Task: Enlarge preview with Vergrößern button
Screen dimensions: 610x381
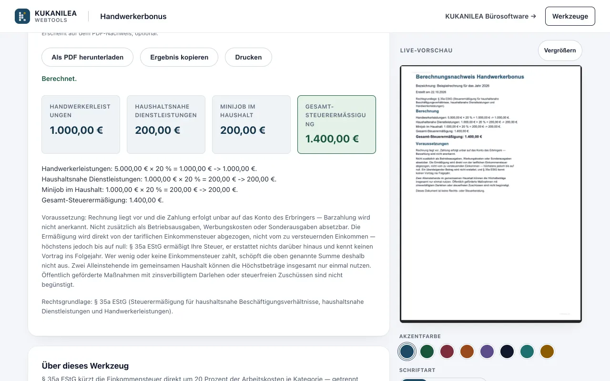Action: click(560, 50)
